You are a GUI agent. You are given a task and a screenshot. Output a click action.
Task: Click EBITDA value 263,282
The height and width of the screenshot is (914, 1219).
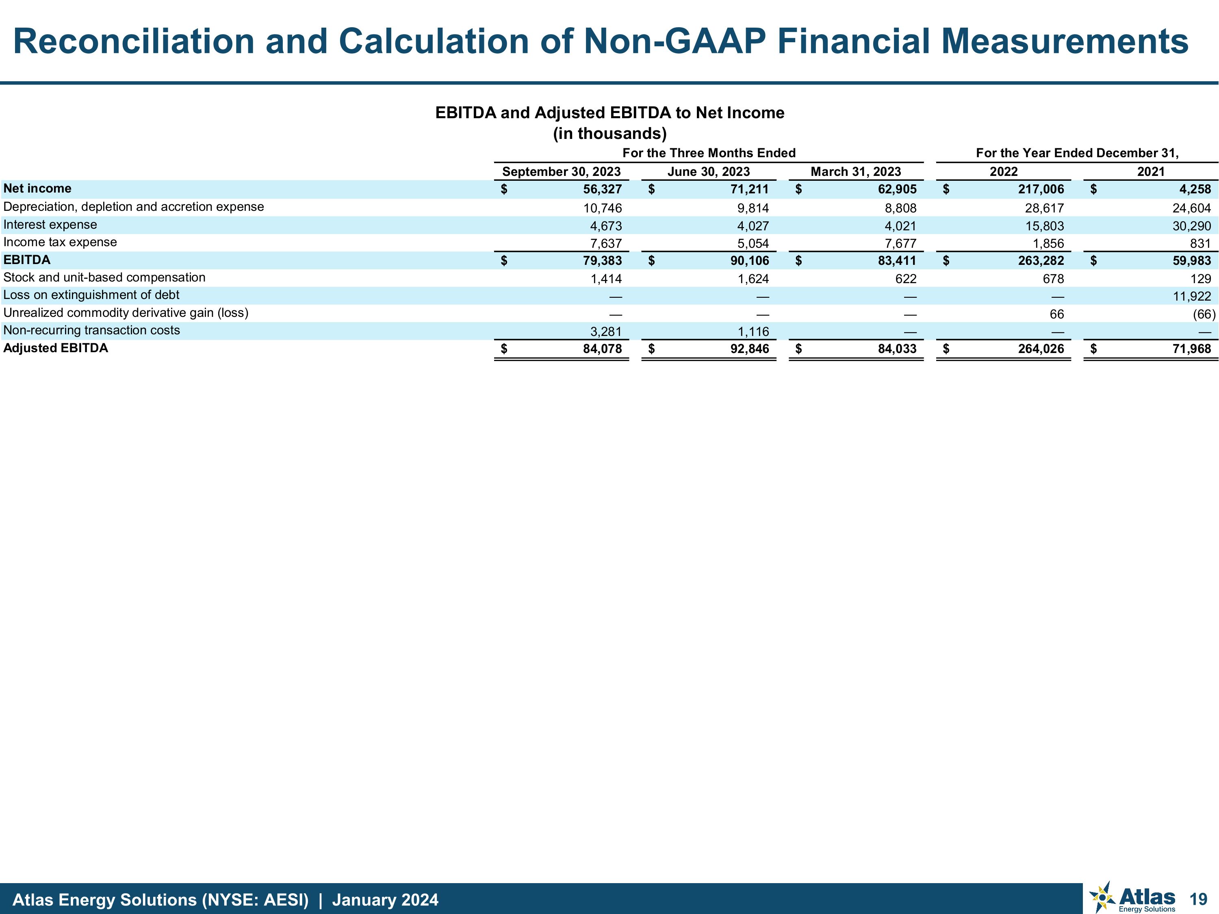coord(1041,261)
